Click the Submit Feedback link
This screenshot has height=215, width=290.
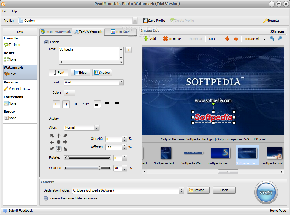[21, 211]
